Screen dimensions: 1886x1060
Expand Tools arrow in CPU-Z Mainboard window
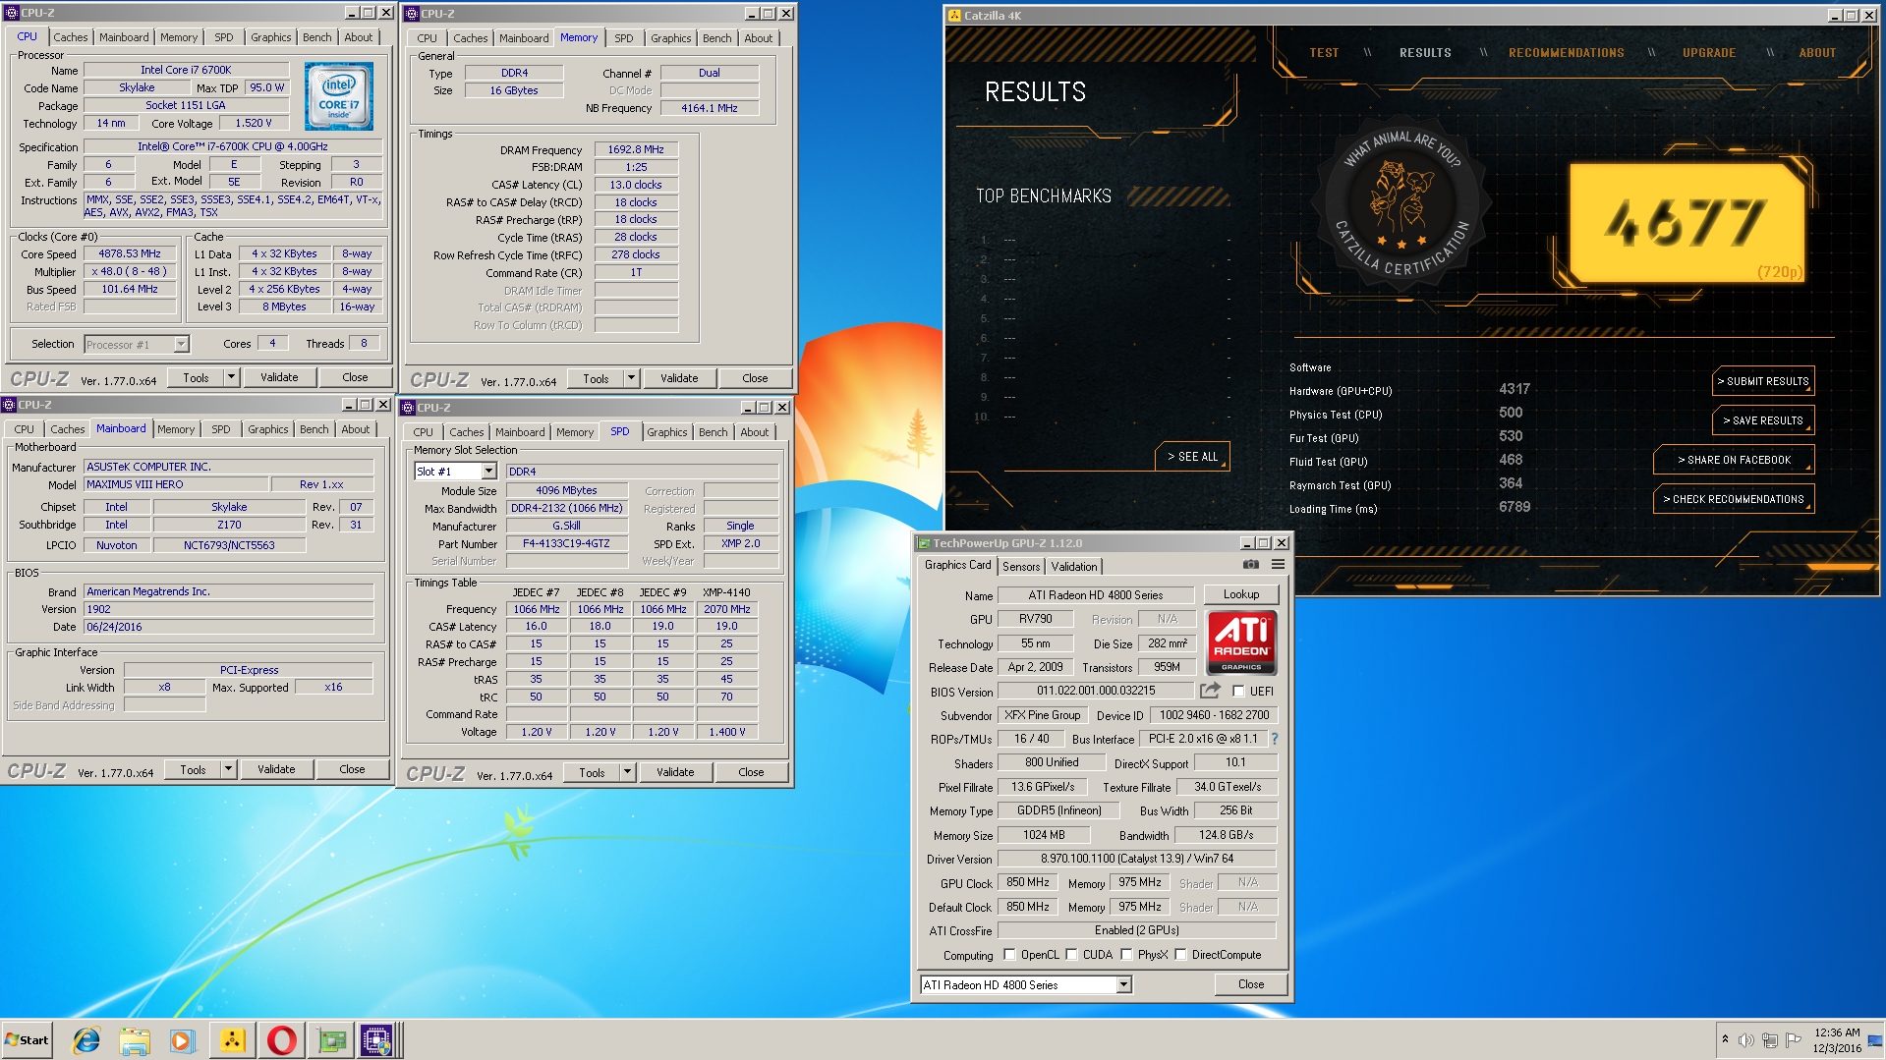(229, 769)
